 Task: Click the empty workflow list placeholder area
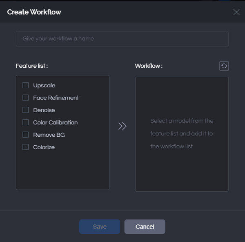[182, 134]
